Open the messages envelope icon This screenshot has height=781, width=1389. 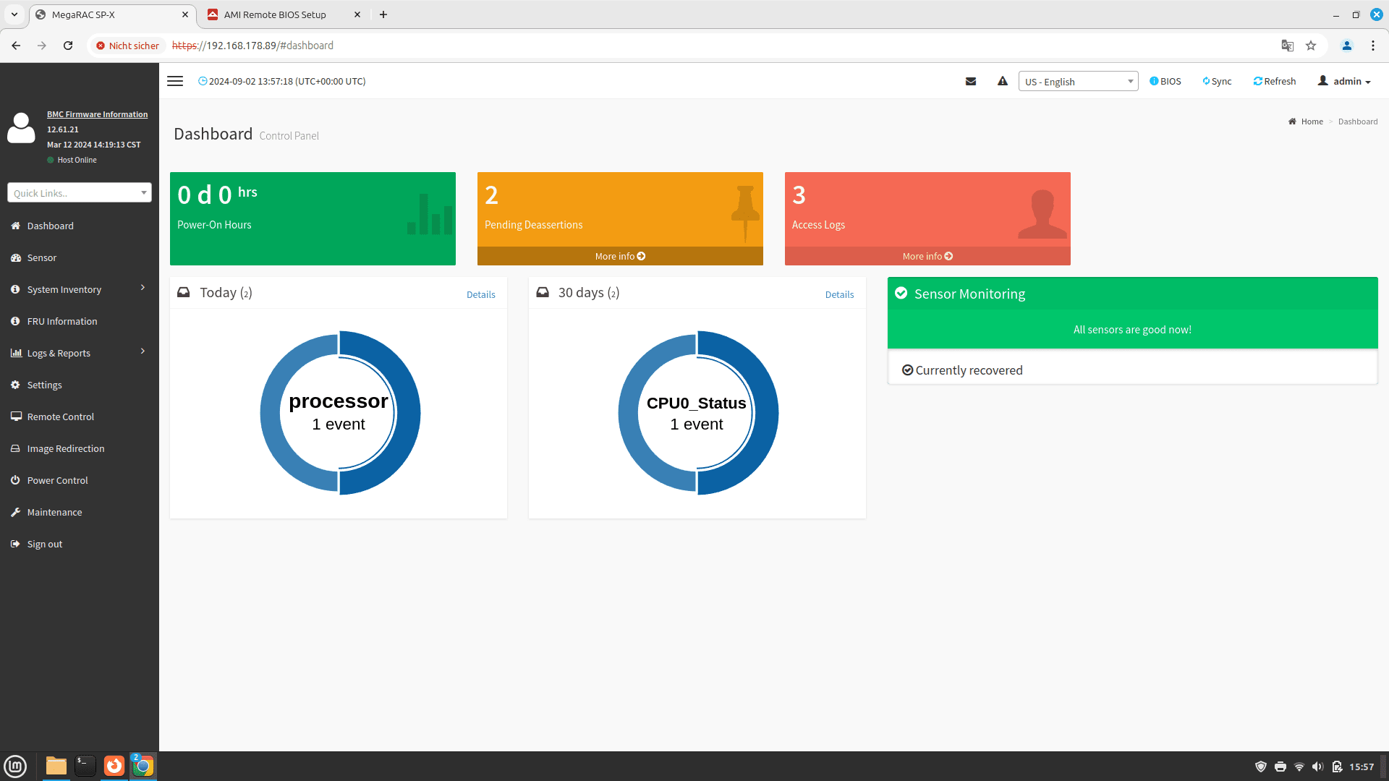pyautogui.click(x=971, y=81)
